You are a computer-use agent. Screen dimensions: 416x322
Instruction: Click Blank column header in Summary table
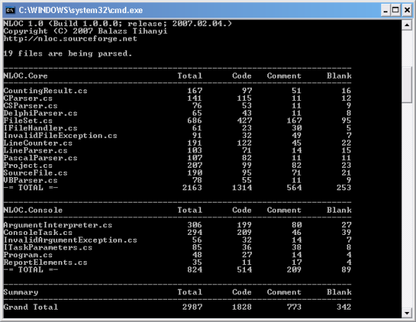[x=339, y=292]
